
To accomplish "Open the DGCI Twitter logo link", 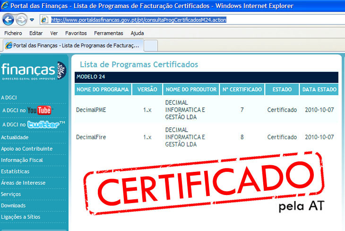I will 46,124.
